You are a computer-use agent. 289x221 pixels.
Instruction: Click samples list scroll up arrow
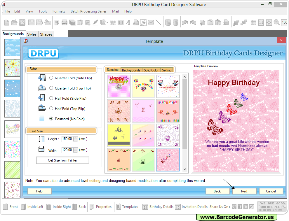185,77
